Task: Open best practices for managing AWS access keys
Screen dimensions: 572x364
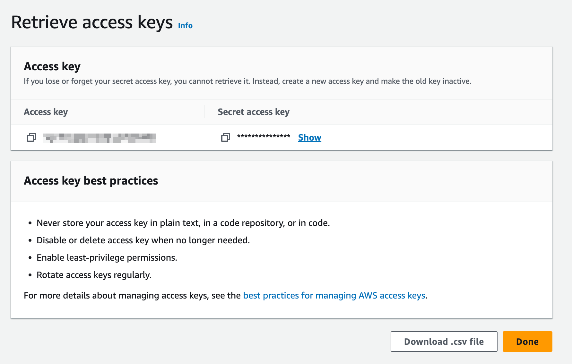Action: (334, 296)
